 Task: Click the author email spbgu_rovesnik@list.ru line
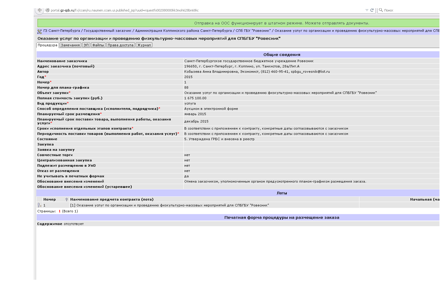tap(257, 72)
